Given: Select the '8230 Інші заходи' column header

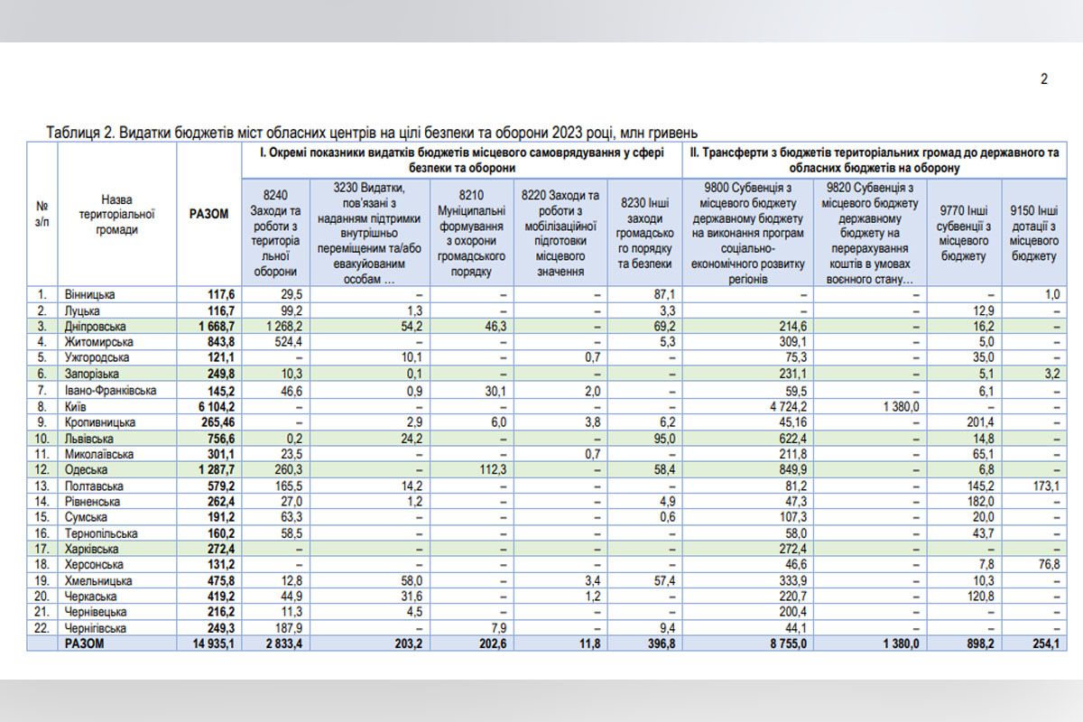Looking at the screenshot, I should (x=644, y=232).
